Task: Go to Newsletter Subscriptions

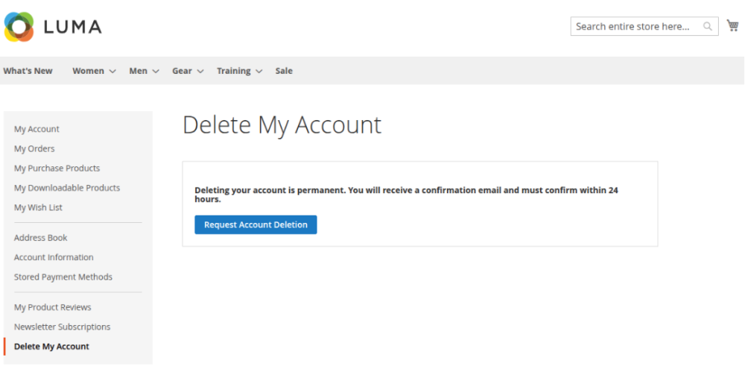Action: pos(62,327)
